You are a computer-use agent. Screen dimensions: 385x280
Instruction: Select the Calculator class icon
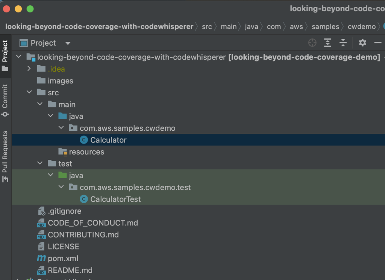point(83,140)
